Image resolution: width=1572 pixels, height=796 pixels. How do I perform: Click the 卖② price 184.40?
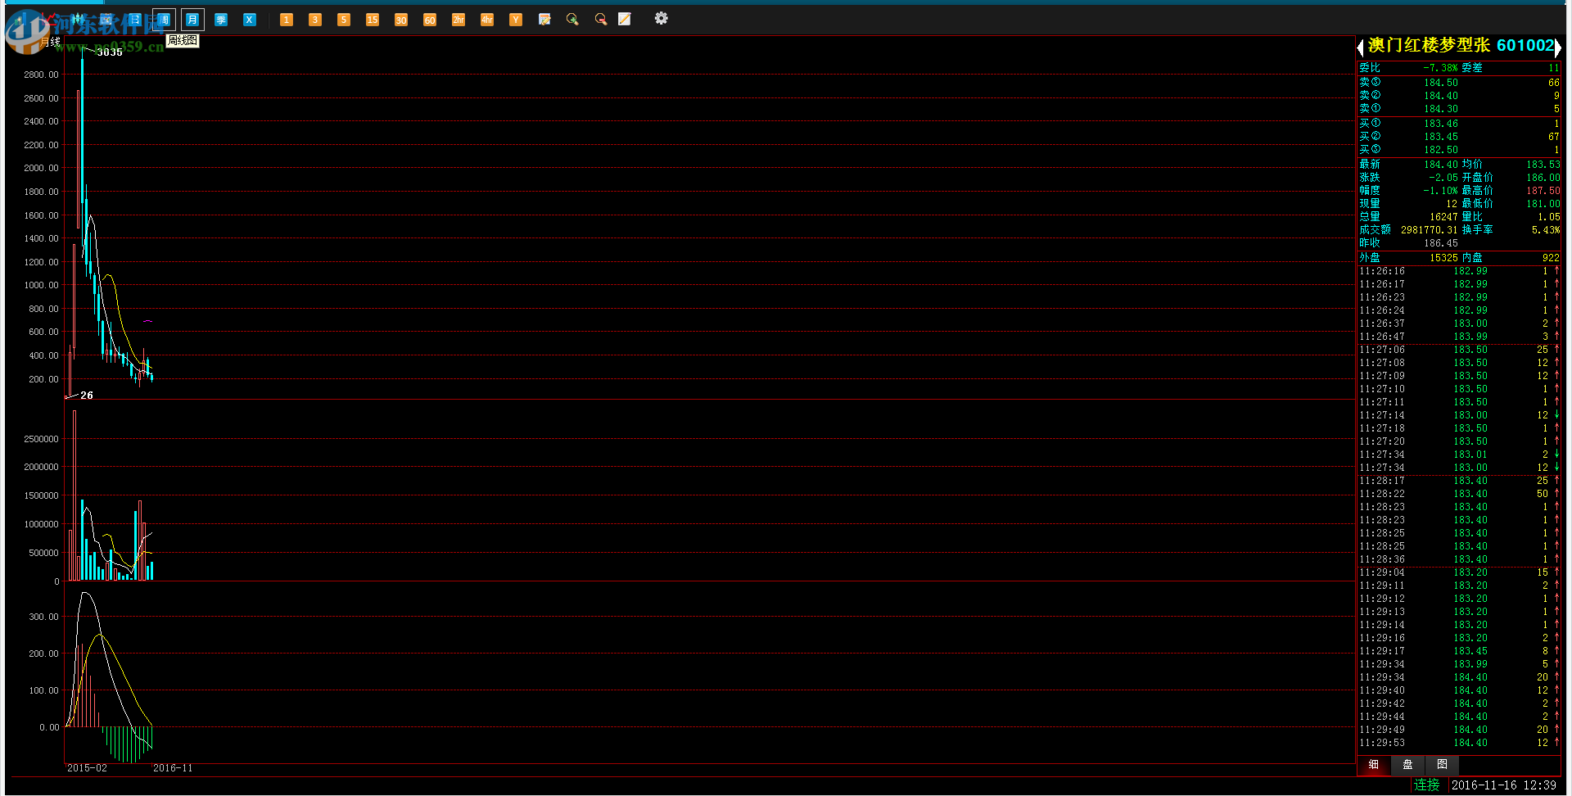click(1440, 96)
